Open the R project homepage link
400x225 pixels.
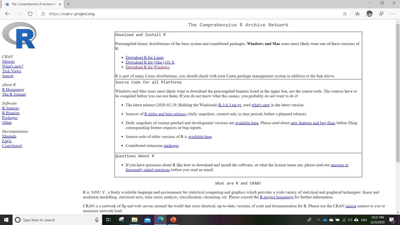(277, 197)
